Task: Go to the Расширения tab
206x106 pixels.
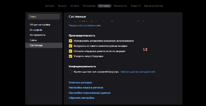Action: (89, 6)
